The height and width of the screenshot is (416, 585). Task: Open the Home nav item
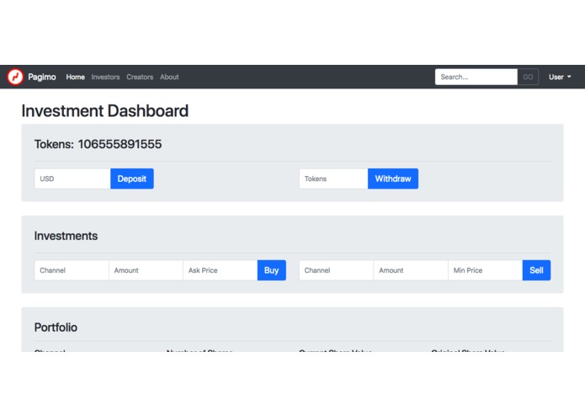pyautogui.click(x=76, y=77)
